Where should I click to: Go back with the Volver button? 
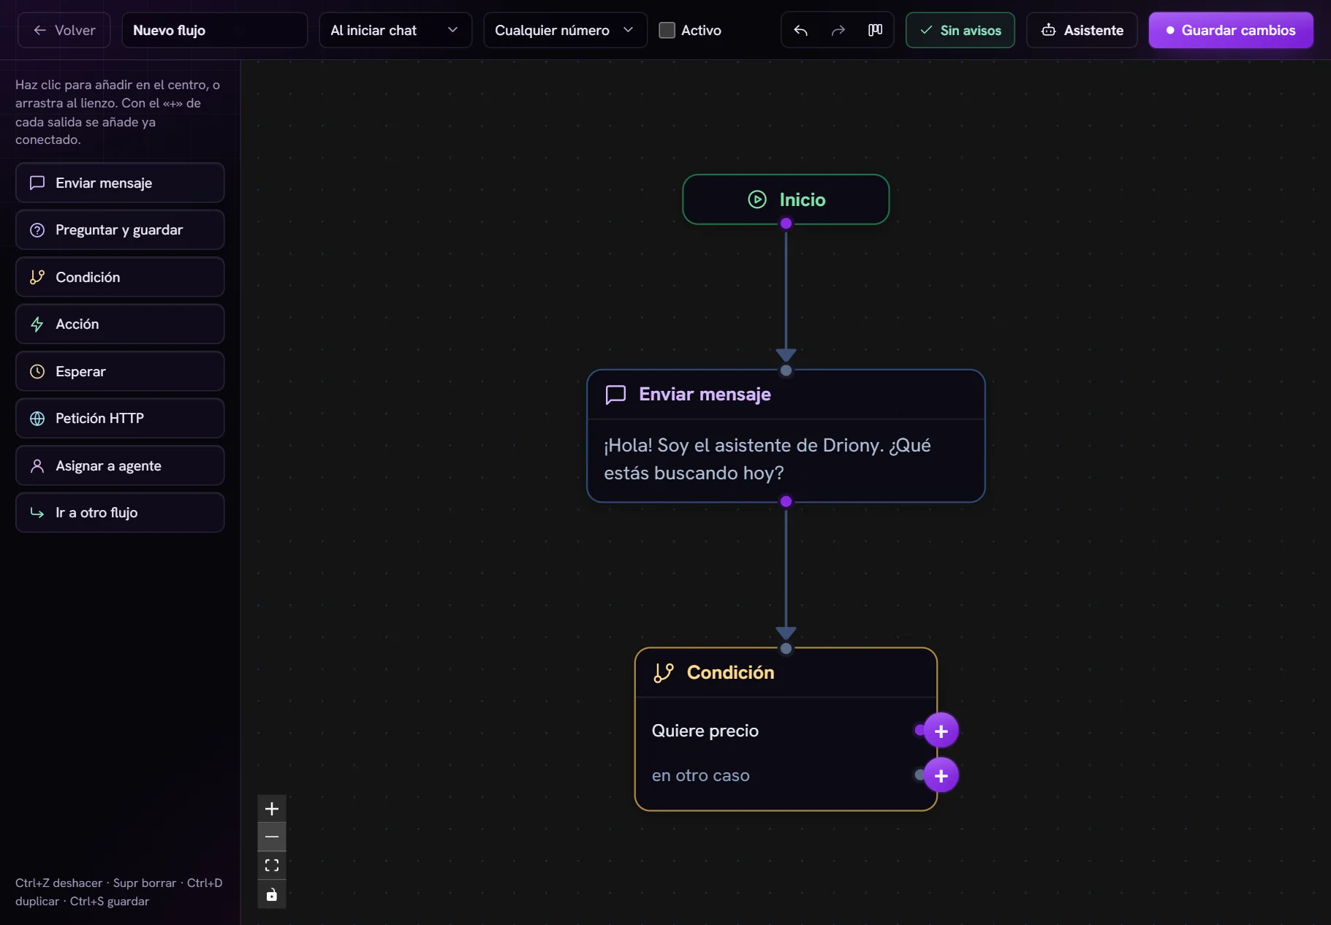point(64,30)
